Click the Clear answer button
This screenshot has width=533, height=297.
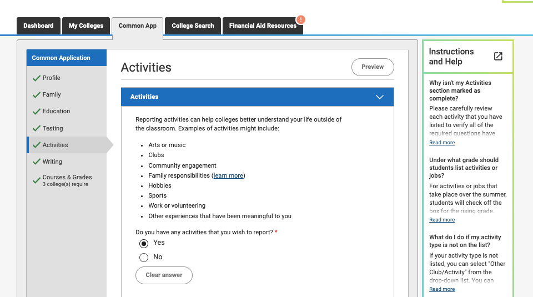click(164, 275)
